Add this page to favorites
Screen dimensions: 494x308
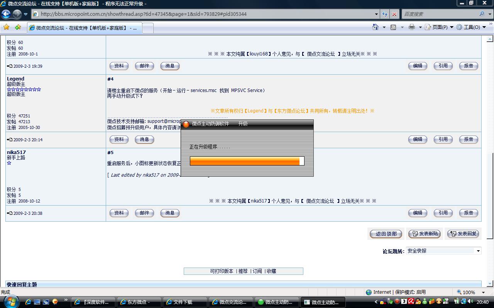click(18, 27)
